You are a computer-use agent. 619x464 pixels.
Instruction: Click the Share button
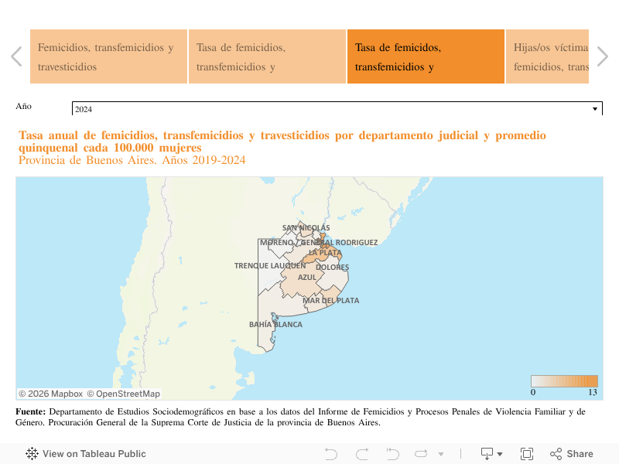point(572,454)
